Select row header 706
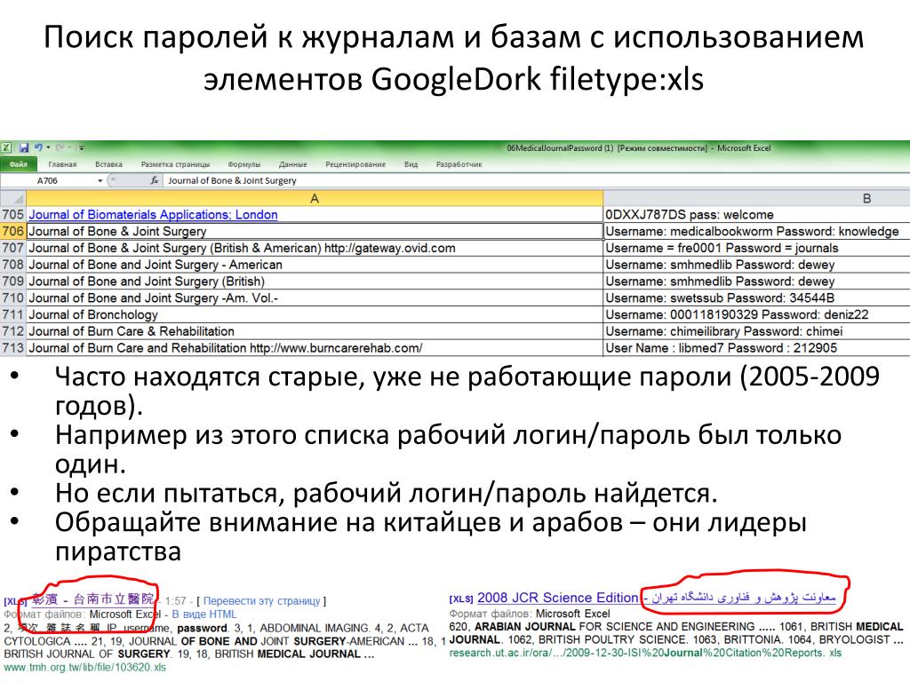Screen dimensions: 910x682 [12, 232]
